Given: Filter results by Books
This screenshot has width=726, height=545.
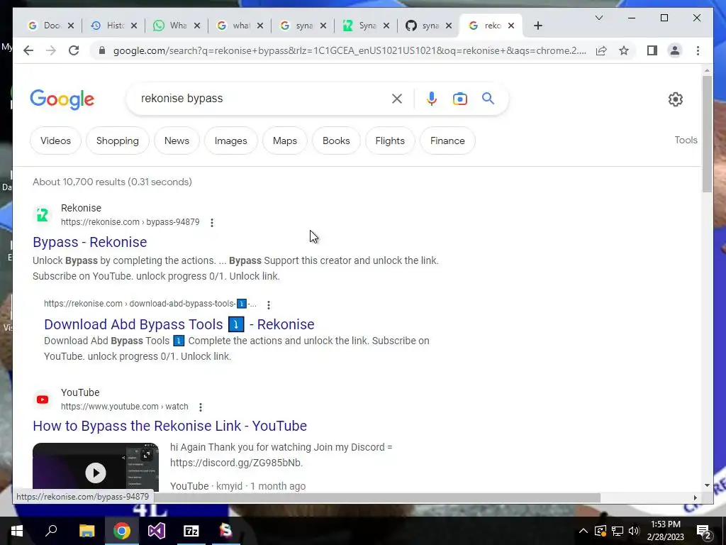Looking at the screenshot, I should (336, 141).
